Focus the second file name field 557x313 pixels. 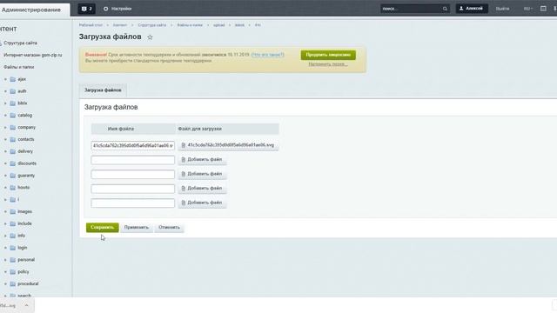(133, 160)
